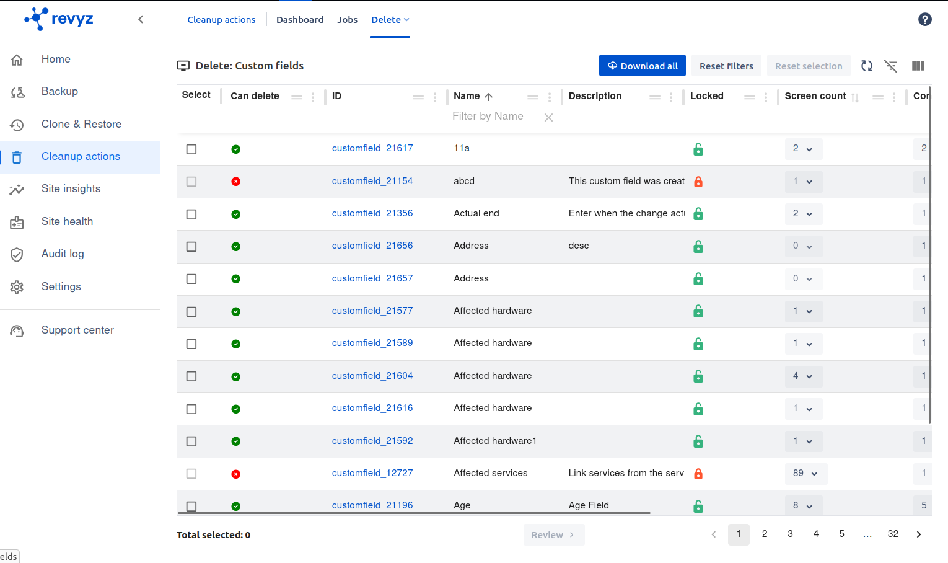The height and width of the screenshot is (563, 948).
Task: Open the Screen count column options menu
Action: click(894, 97)
